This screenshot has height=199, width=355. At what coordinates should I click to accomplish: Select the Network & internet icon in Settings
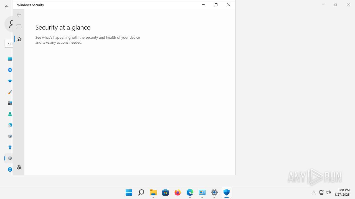point(10,81)
